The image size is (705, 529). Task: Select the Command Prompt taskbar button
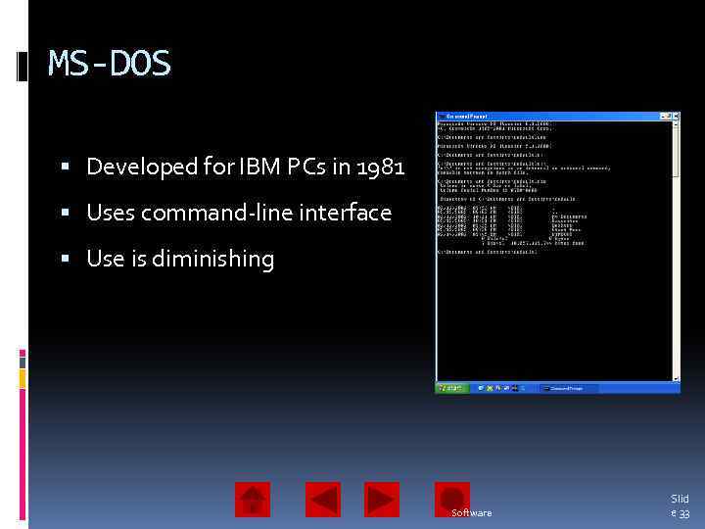pos(568,388)
